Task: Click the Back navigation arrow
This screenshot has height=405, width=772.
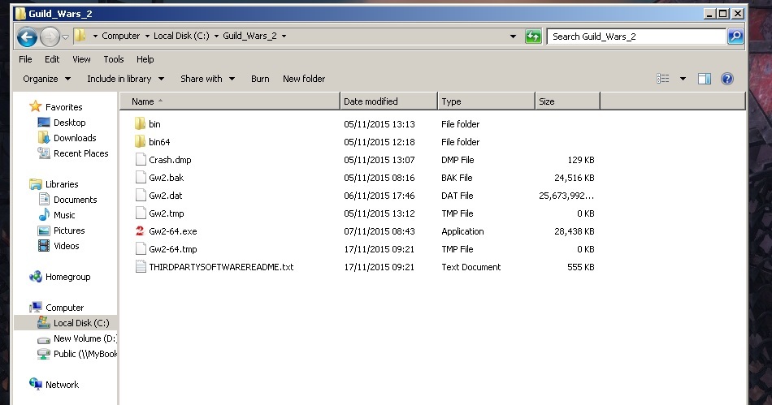Action: pyautogui.click(x=27, y=37)
